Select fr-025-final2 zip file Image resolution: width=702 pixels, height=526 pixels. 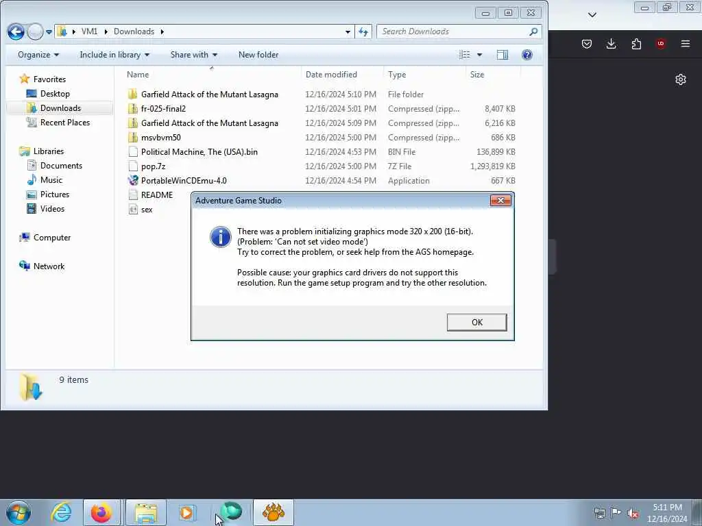(322, 109)
